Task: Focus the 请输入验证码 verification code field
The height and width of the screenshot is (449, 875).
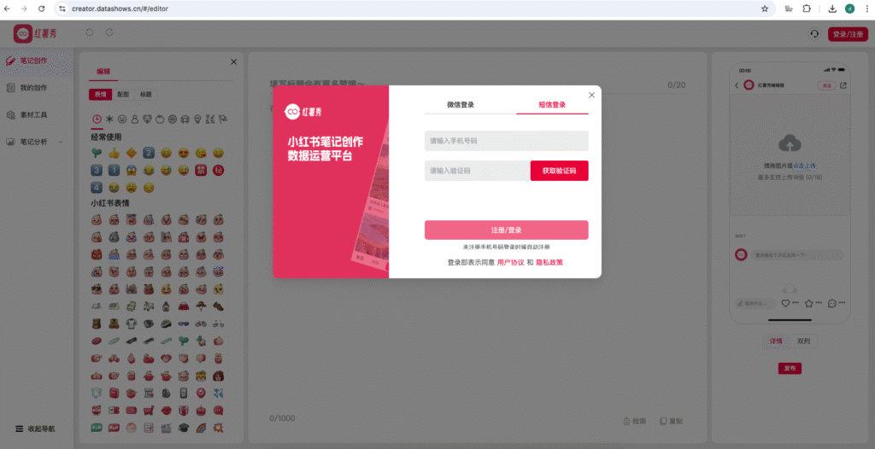Action: (x=477, y=171)
